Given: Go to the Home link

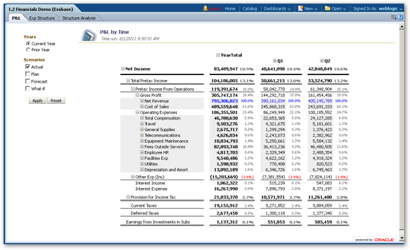Looking at the screenshot, I should point(230,9).
